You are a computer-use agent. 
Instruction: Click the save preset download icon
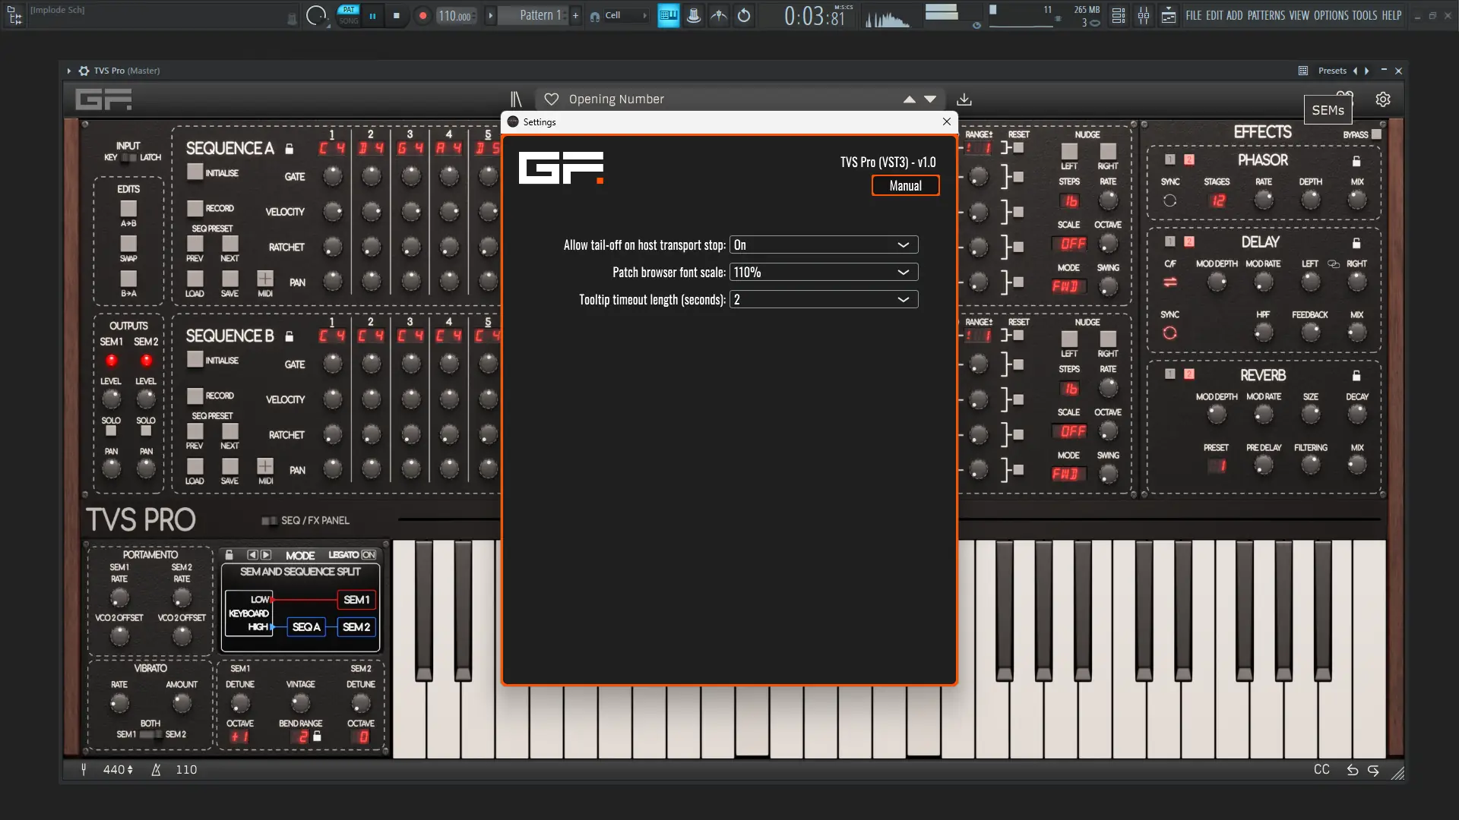click(964, 99)
